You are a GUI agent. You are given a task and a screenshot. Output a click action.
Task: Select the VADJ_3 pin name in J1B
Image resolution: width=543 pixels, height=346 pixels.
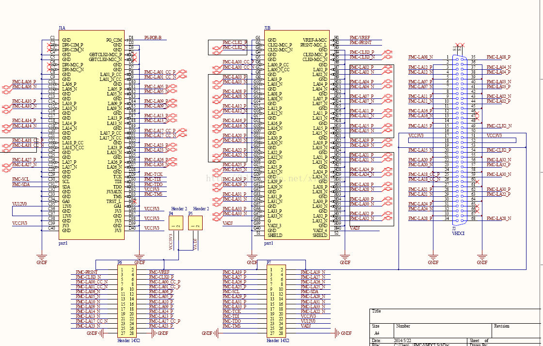click(274, 226)
